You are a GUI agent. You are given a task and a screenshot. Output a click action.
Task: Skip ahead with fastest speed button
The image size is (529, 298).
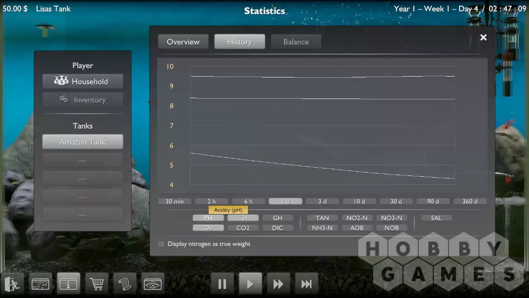coord(306,284)
